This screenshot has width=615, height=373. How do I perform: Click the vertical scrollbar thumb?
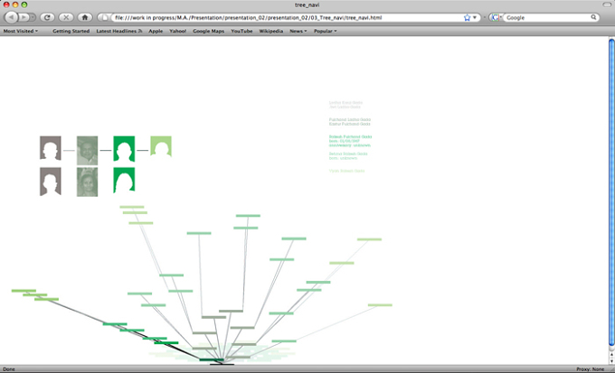pos(611,192)
